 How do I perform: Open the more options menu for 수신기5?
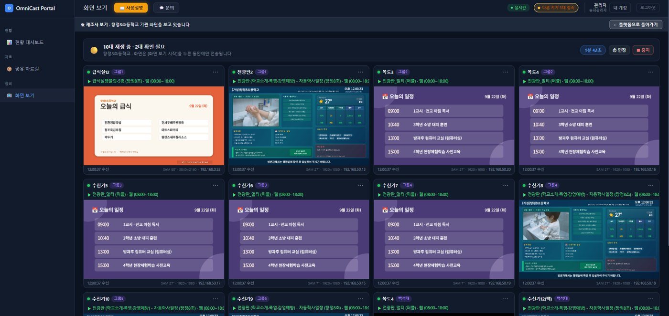[216, 185]
